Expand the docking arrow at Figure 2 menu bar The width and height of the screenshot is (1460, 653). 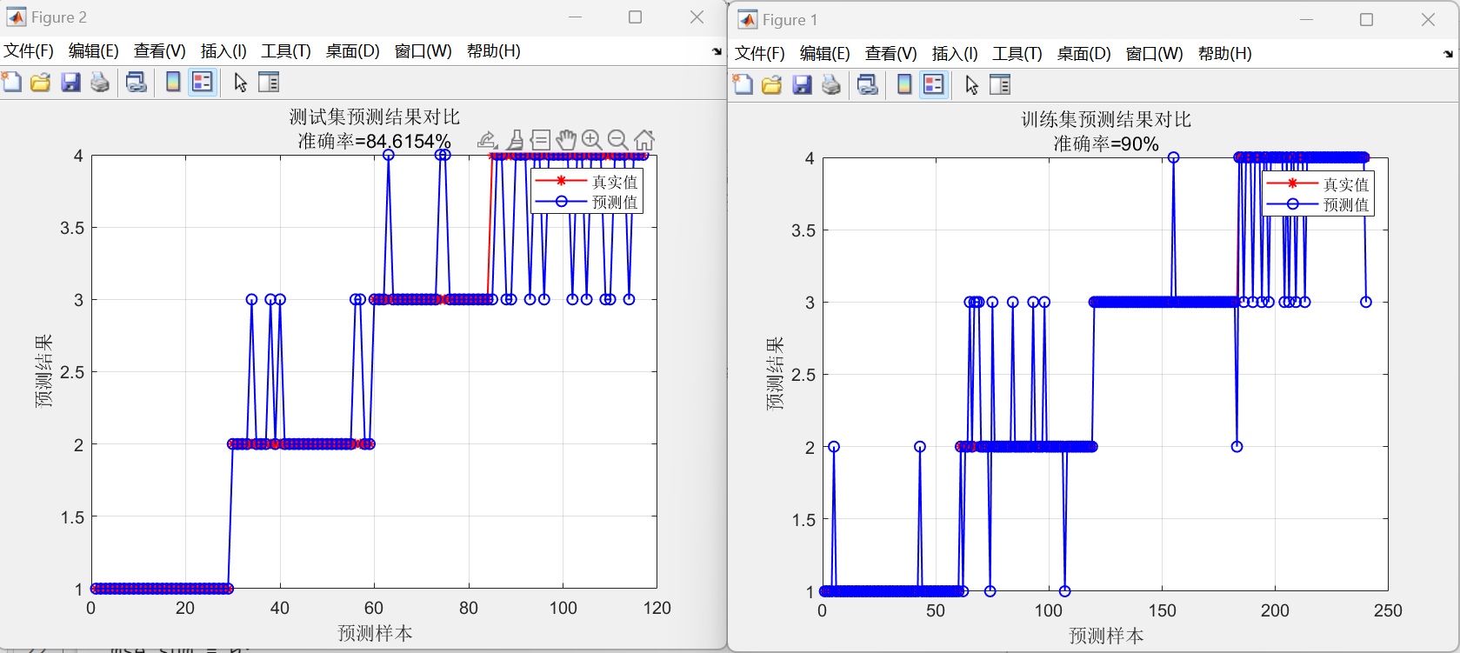click(x=717, y=51)
